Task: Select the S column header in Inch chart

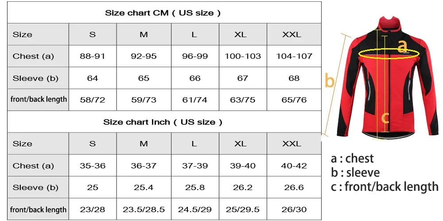Action: coord(93,144)
